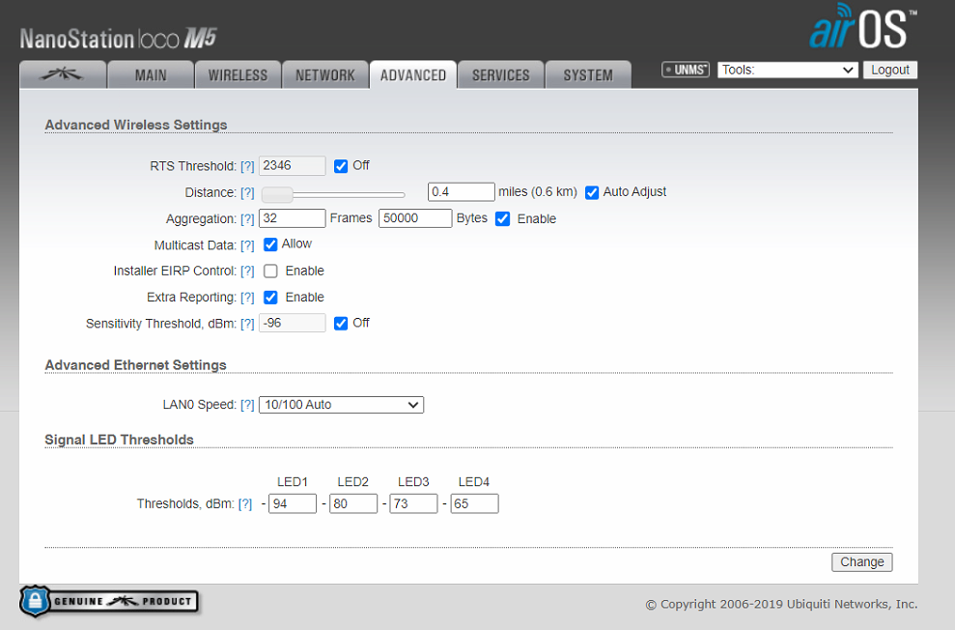955x630 pixels.
Task: Click the Aggregation Bytes field
Action: [x=415, y=218]
